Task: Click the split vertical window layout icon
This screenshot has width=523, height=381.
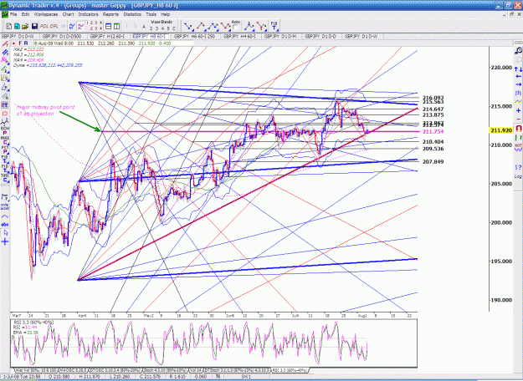Action: (116, 26)
